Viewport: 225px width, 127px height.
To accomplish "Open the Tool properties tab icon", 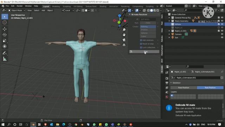I will pyautogui.click(x=167, y=72).
